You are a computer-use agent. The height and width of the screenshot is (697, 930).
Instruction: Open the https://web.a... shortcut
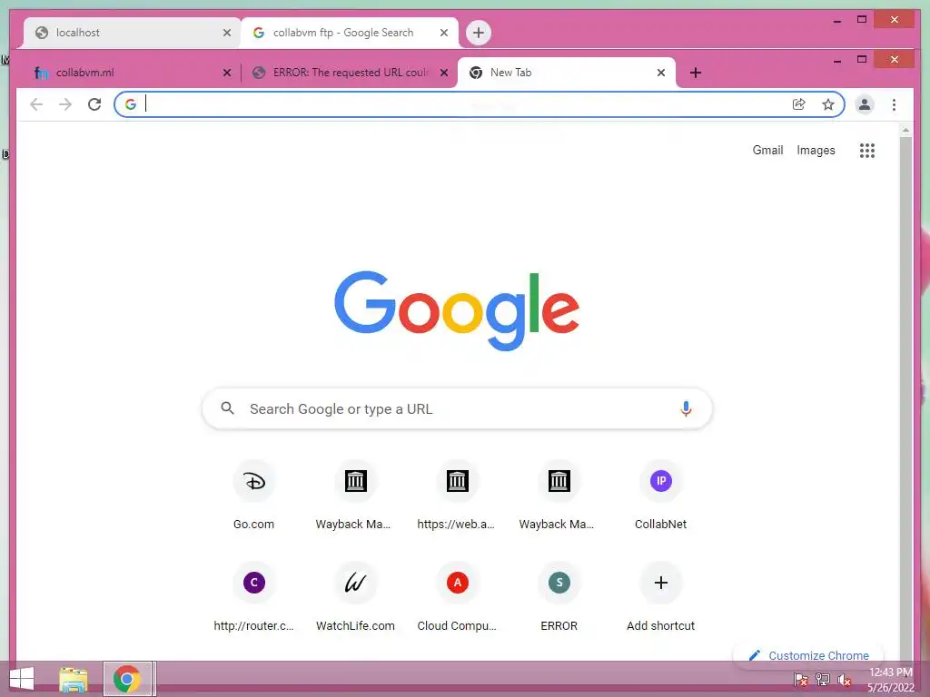pos(457,496)
